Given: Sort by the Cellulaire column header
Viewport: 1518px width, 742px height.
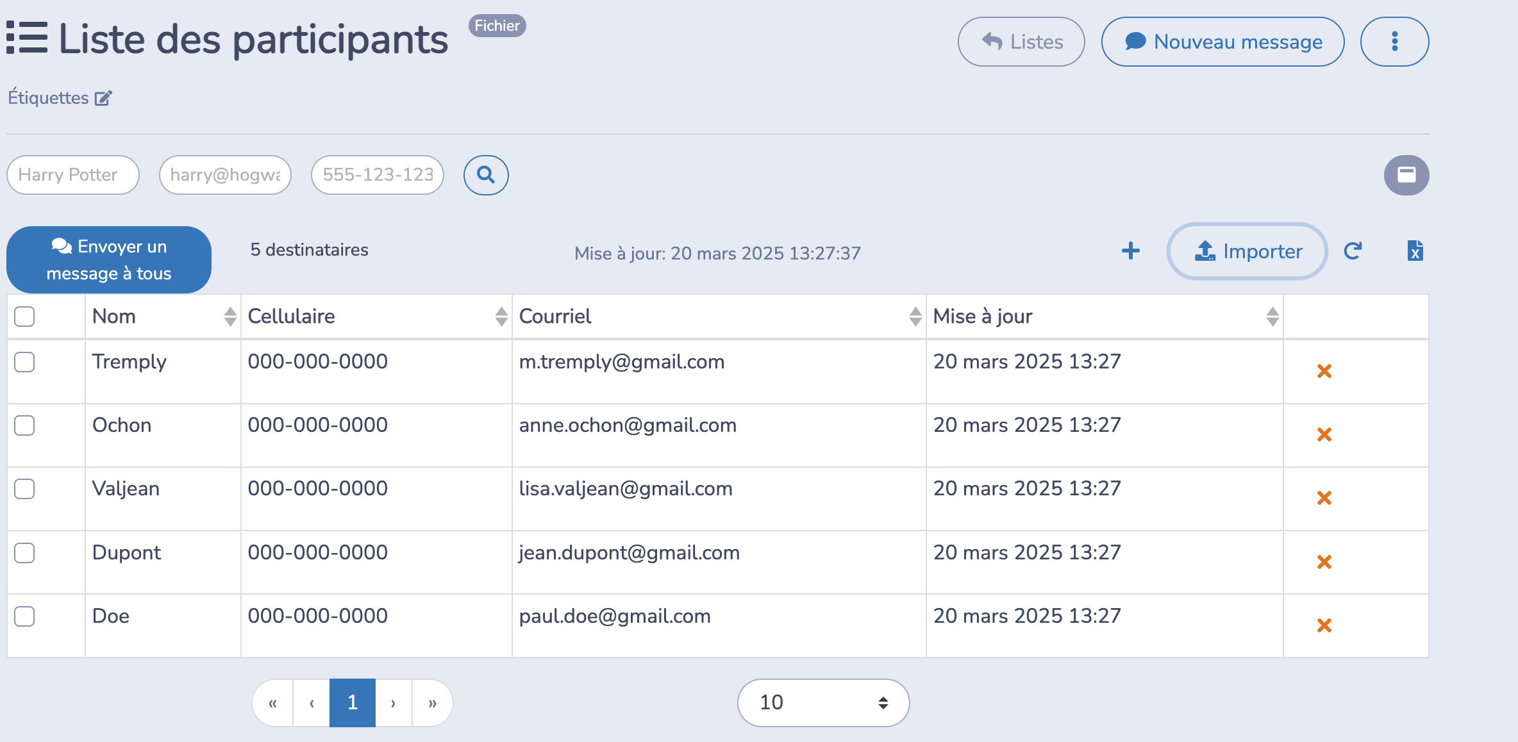Looking at the screenshot, I should point(377,317).
